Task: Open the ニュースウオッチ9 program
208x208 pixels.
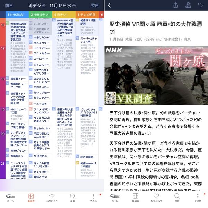Action: tap(17, 170)
